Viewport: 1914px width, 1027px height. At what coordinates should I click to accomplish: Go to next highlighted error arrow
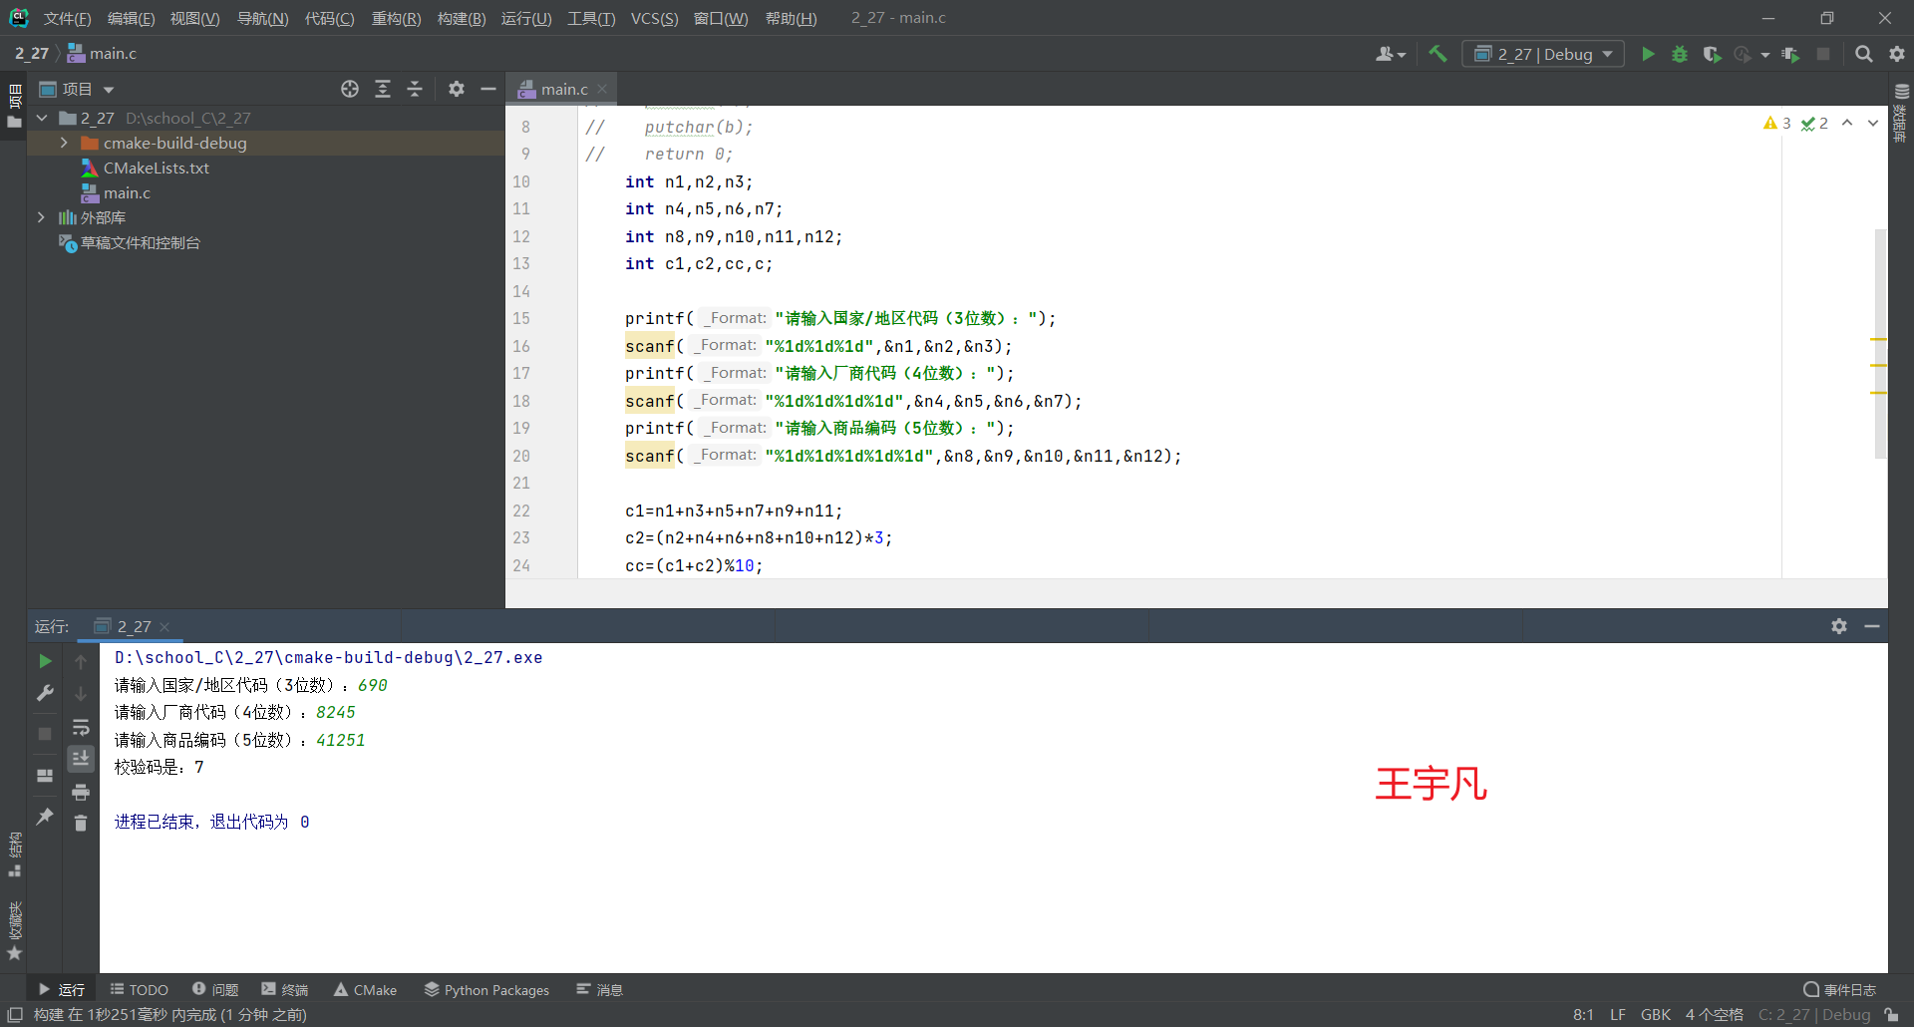1873,123
